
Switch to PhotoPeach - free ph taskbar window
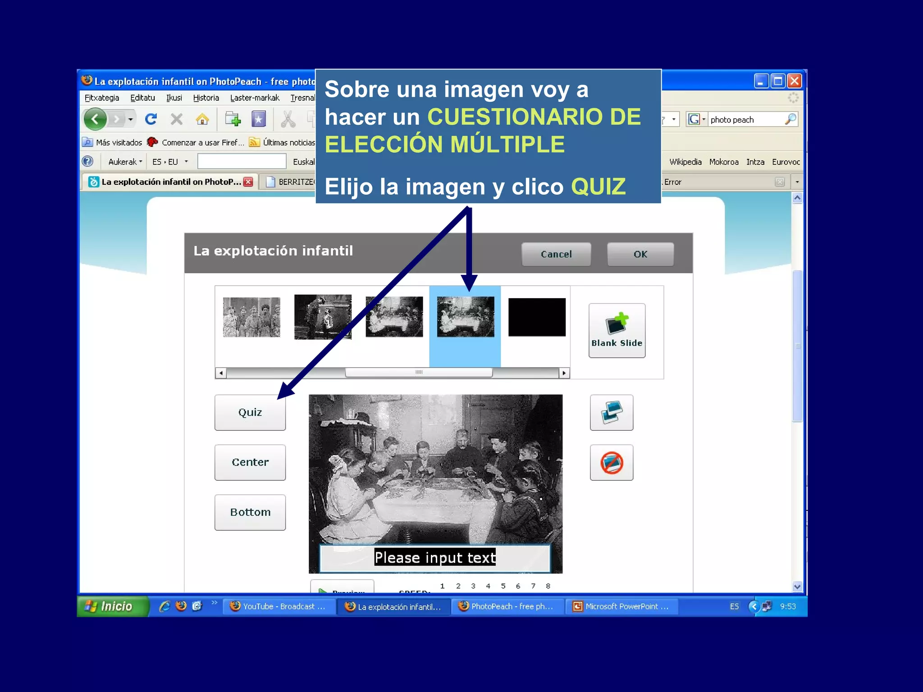(x=508, y=606)
